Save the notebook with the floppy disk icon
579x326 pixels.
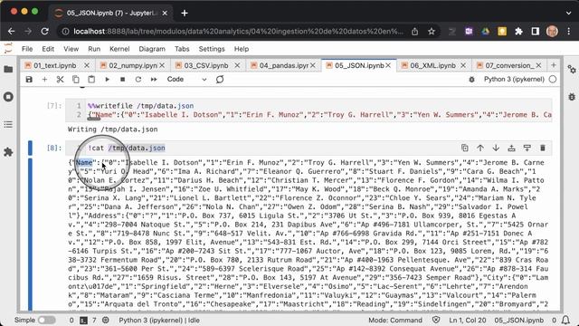coord(29,80)
